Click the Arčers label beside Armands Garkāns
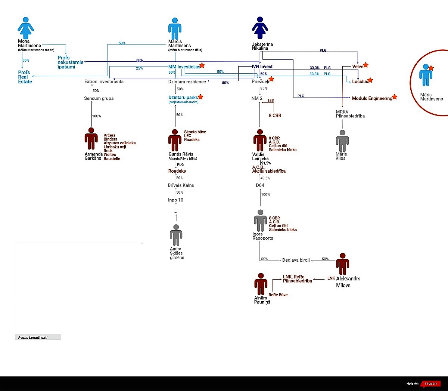 click(x=109, y=135)
